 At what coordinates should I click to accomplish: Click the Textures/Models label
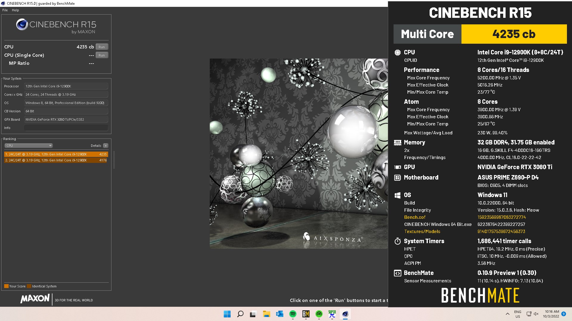pos(422,232)
